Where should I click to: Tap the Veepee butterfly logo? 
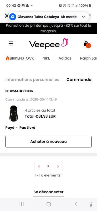pos(49,44)
